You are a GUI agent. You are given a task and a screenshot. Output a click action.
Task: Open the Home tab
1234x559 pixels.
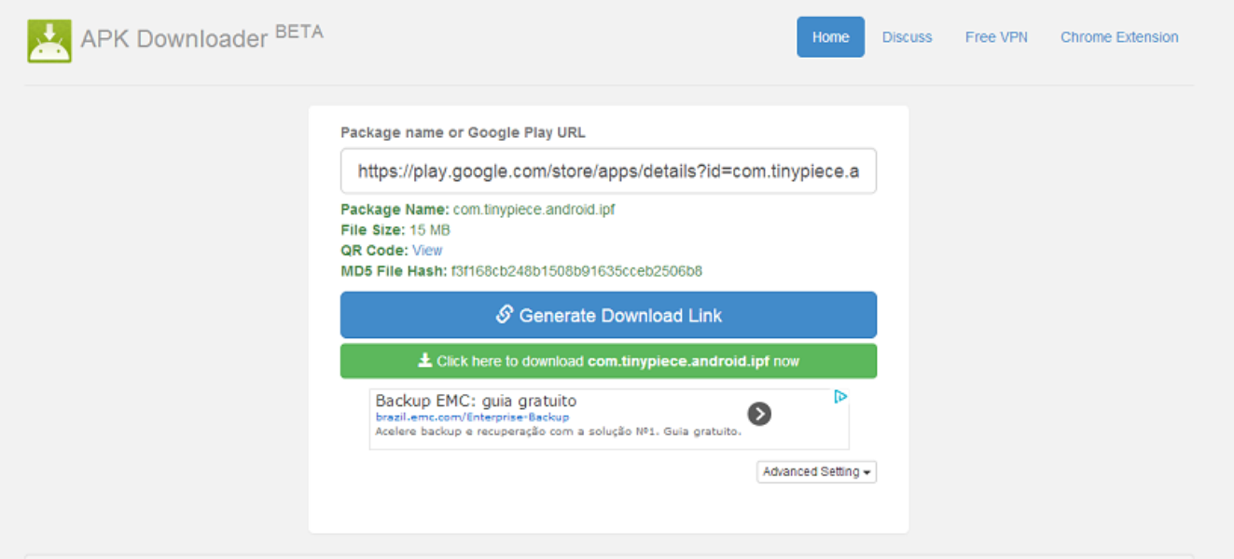[x=830, y=37]
